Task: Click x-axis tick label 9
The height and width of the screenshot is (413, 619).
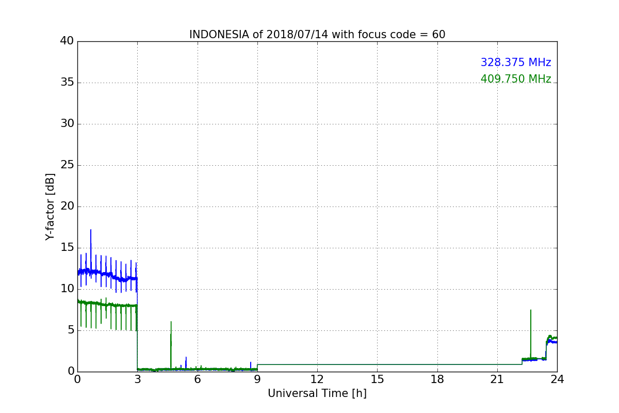Action: [x=257, y=379]
